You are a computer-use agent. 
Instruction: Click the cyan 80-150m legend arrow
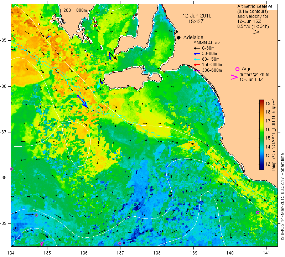point(197,59)
